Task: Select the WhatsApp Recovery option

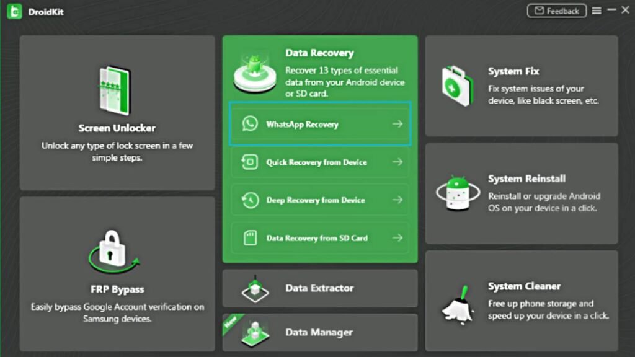Action: [x=320, y=124]
